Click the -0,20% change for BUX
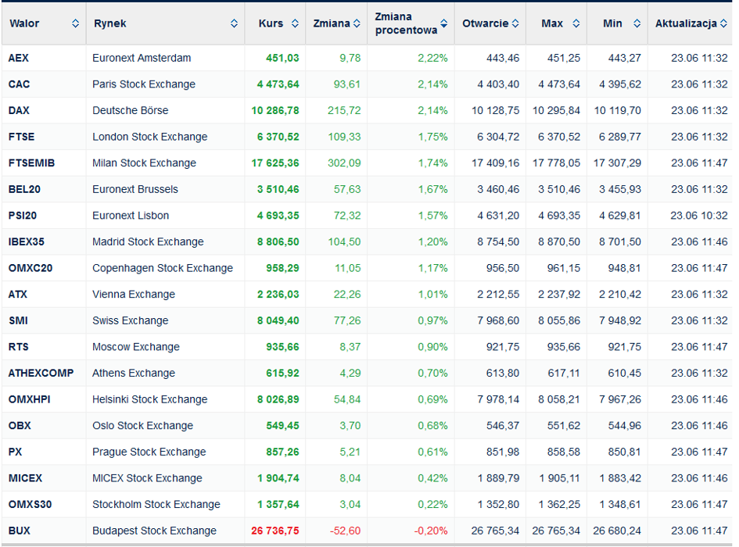The height and width of the screenshot is (547, 739). point(431,531)
